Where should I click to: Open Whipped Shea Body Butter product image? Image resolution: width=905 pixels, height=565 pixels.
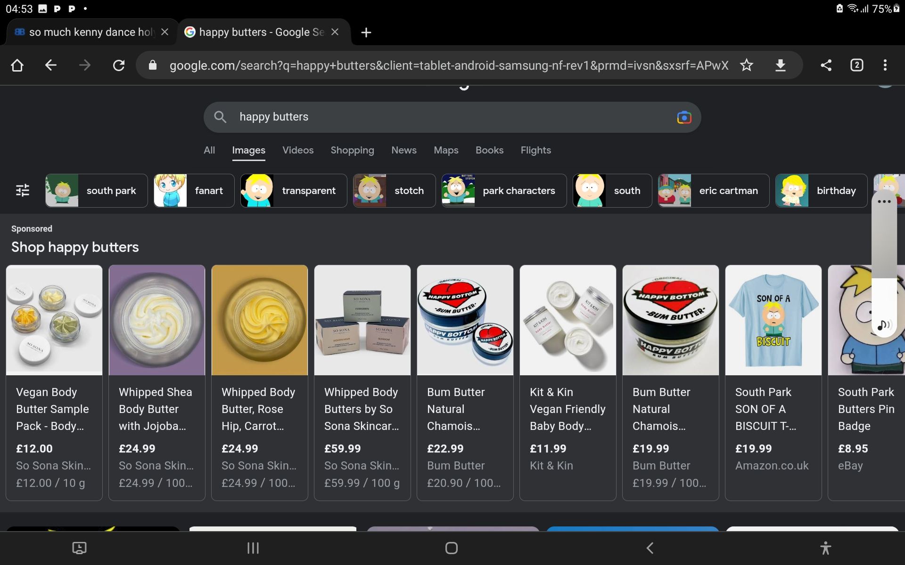pos(157,320)
